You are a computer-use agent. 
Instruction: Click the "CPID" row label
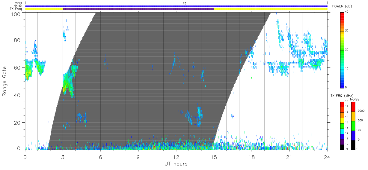click(x=18, y=3)
